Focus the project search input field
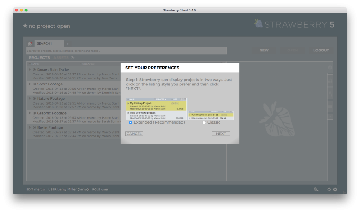Viewport: 360px width, 213px height. (x=126, y=51)
